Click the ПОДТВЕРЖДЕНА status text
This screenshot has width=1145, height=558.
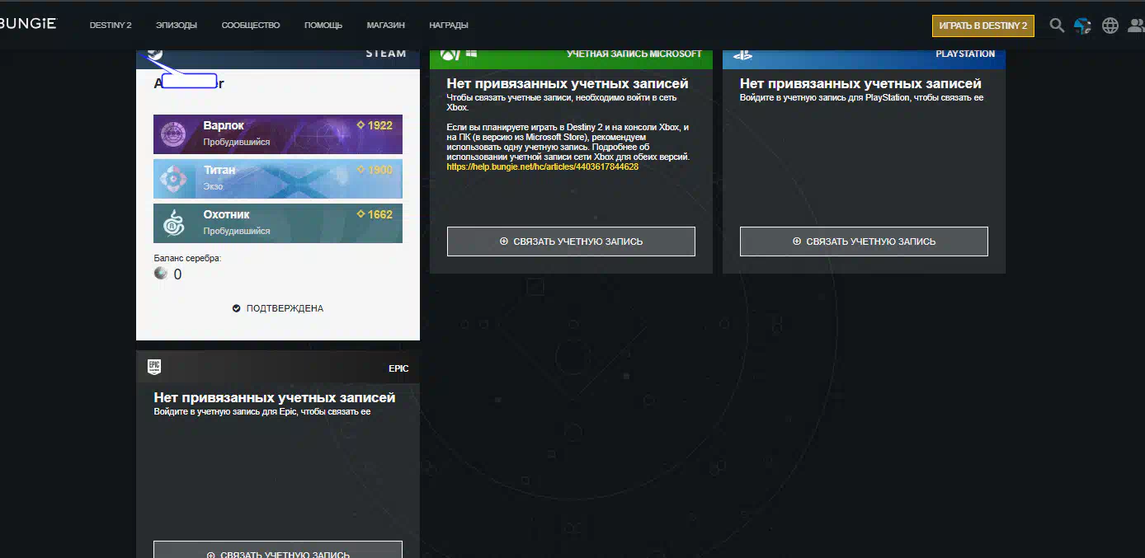(285, 308)
